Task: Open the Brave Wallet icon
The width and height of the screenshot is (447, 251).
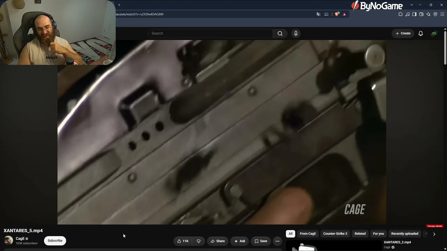Action: [x=422, y=14]
